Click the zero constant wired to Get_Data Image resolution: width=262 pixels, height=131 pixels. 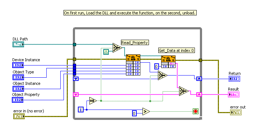coord(156,67)
